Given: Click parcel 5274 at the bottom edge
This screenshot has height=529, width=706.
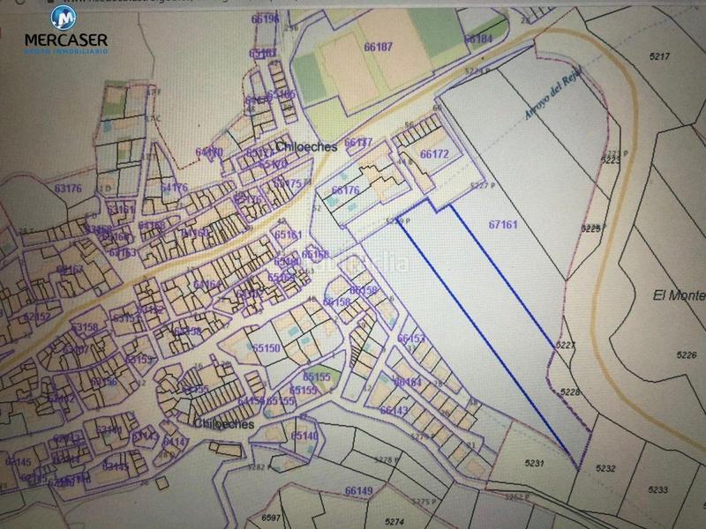Looking at the screenshot, I should (x=395, y=521).
